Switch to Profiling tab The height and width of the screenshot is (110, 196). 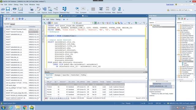(x=83, y=75)
